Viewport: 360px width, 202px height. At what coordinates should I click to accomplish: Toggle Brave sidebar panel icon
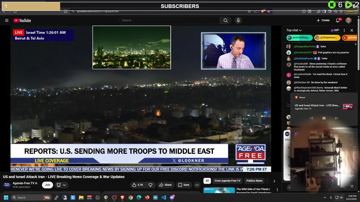point(324,11)
